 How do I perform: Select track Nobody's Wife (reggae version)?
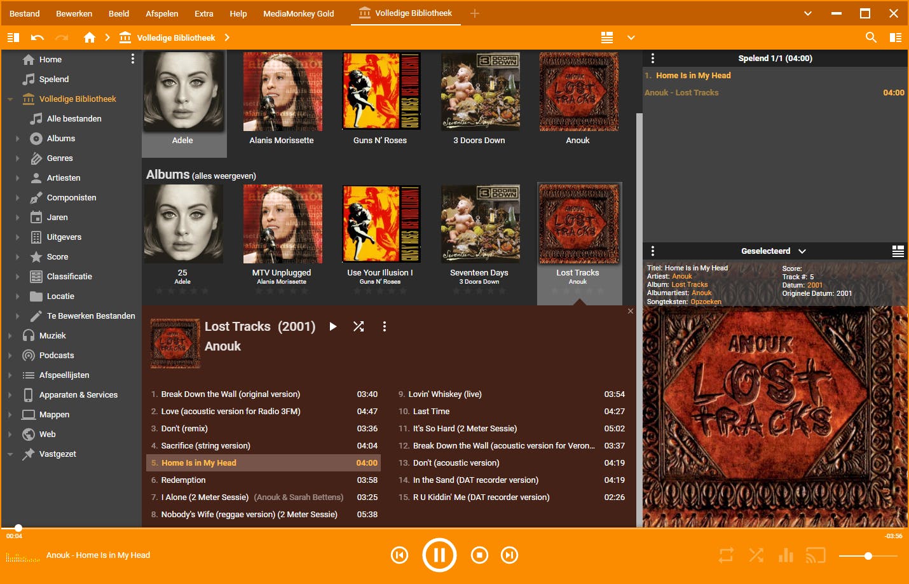(264, 514)
